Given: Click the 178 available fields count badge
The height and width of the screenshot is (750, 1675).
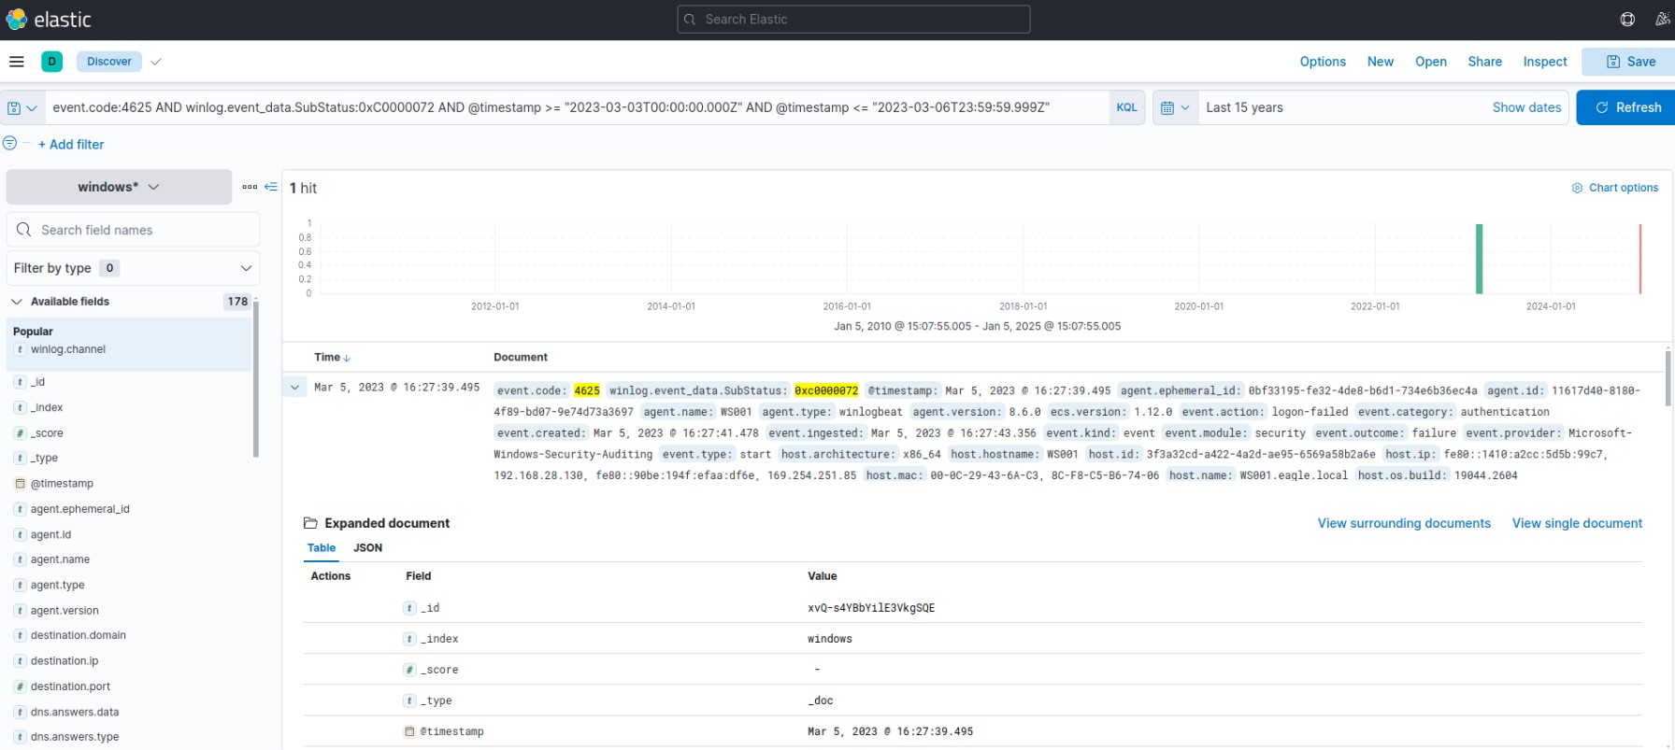Looking at the screenshot, I should pyautogui.click(x=237, y=302).
